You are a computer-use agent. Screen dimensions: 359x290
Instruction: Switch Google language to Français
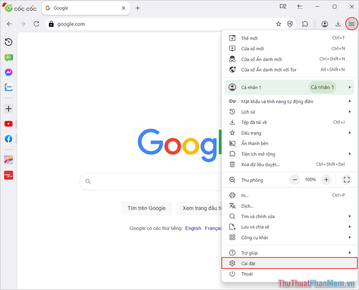tap(213, 228)
